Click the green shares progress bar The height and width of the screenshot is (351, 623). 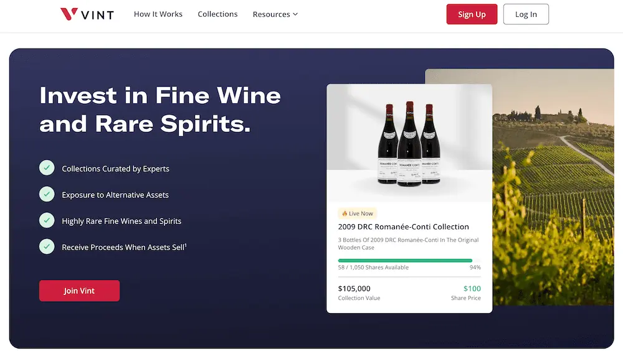point(405,260)
